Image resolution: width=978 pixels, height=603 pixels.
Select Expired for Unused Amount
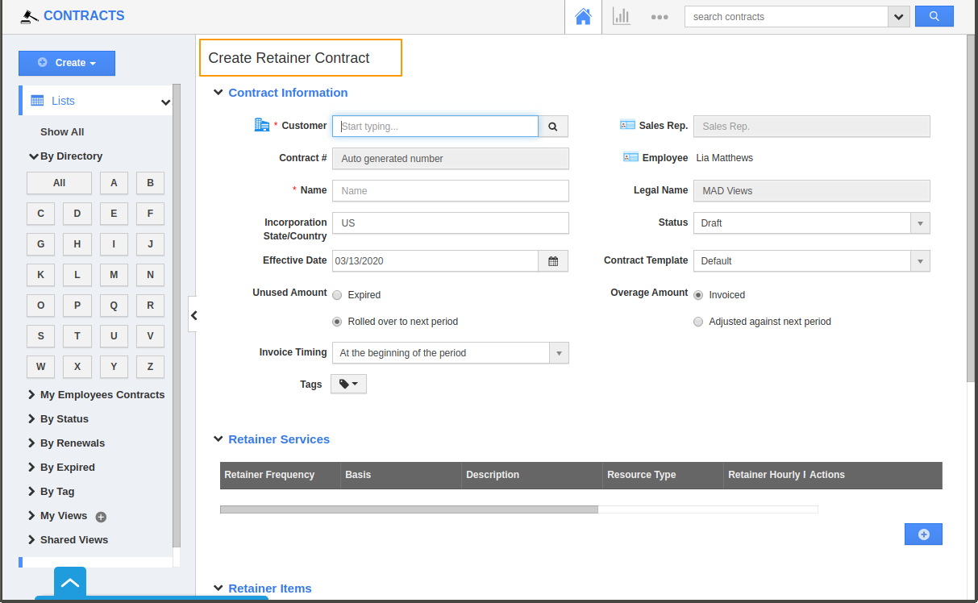coord(337,295)
